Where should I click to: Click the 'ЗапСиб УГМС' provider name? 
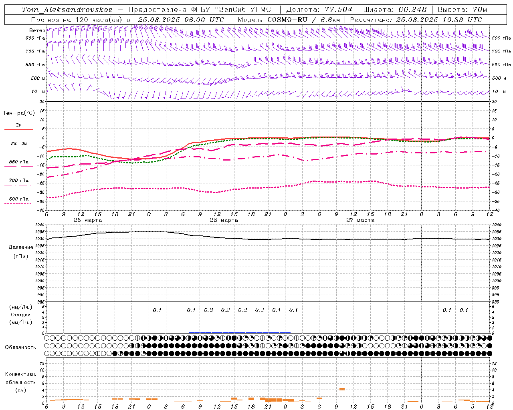(245, 10)
